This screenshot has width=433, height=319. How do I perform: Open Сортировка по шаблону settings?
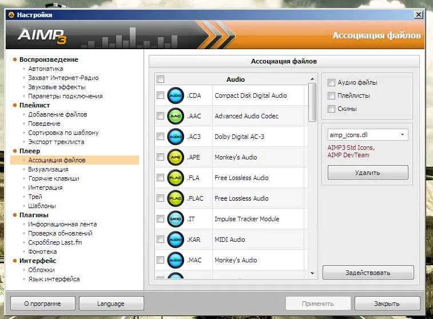[x=63, y=133]
